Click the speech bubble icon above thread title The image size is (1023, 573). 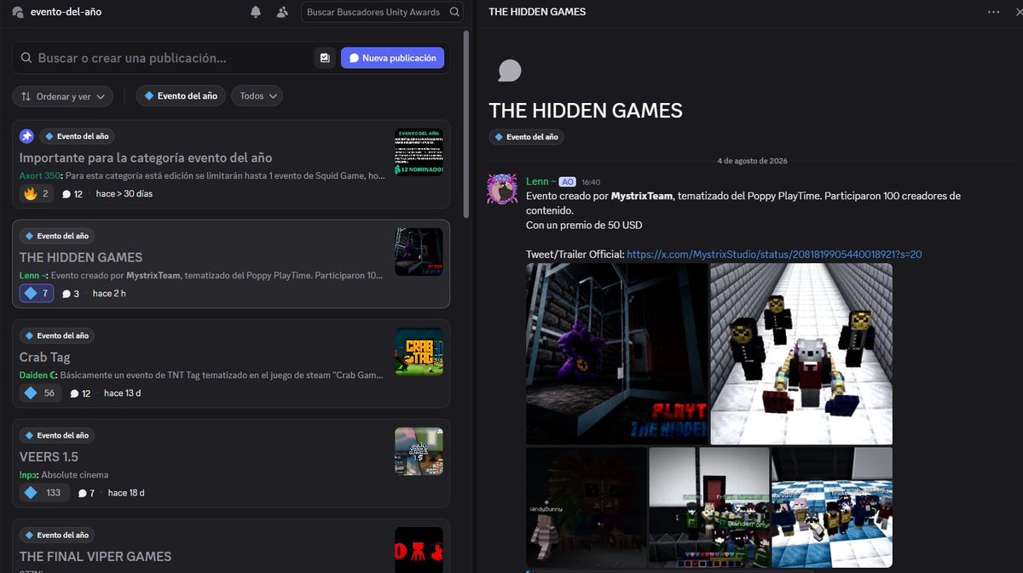click(x=509, y=71)
